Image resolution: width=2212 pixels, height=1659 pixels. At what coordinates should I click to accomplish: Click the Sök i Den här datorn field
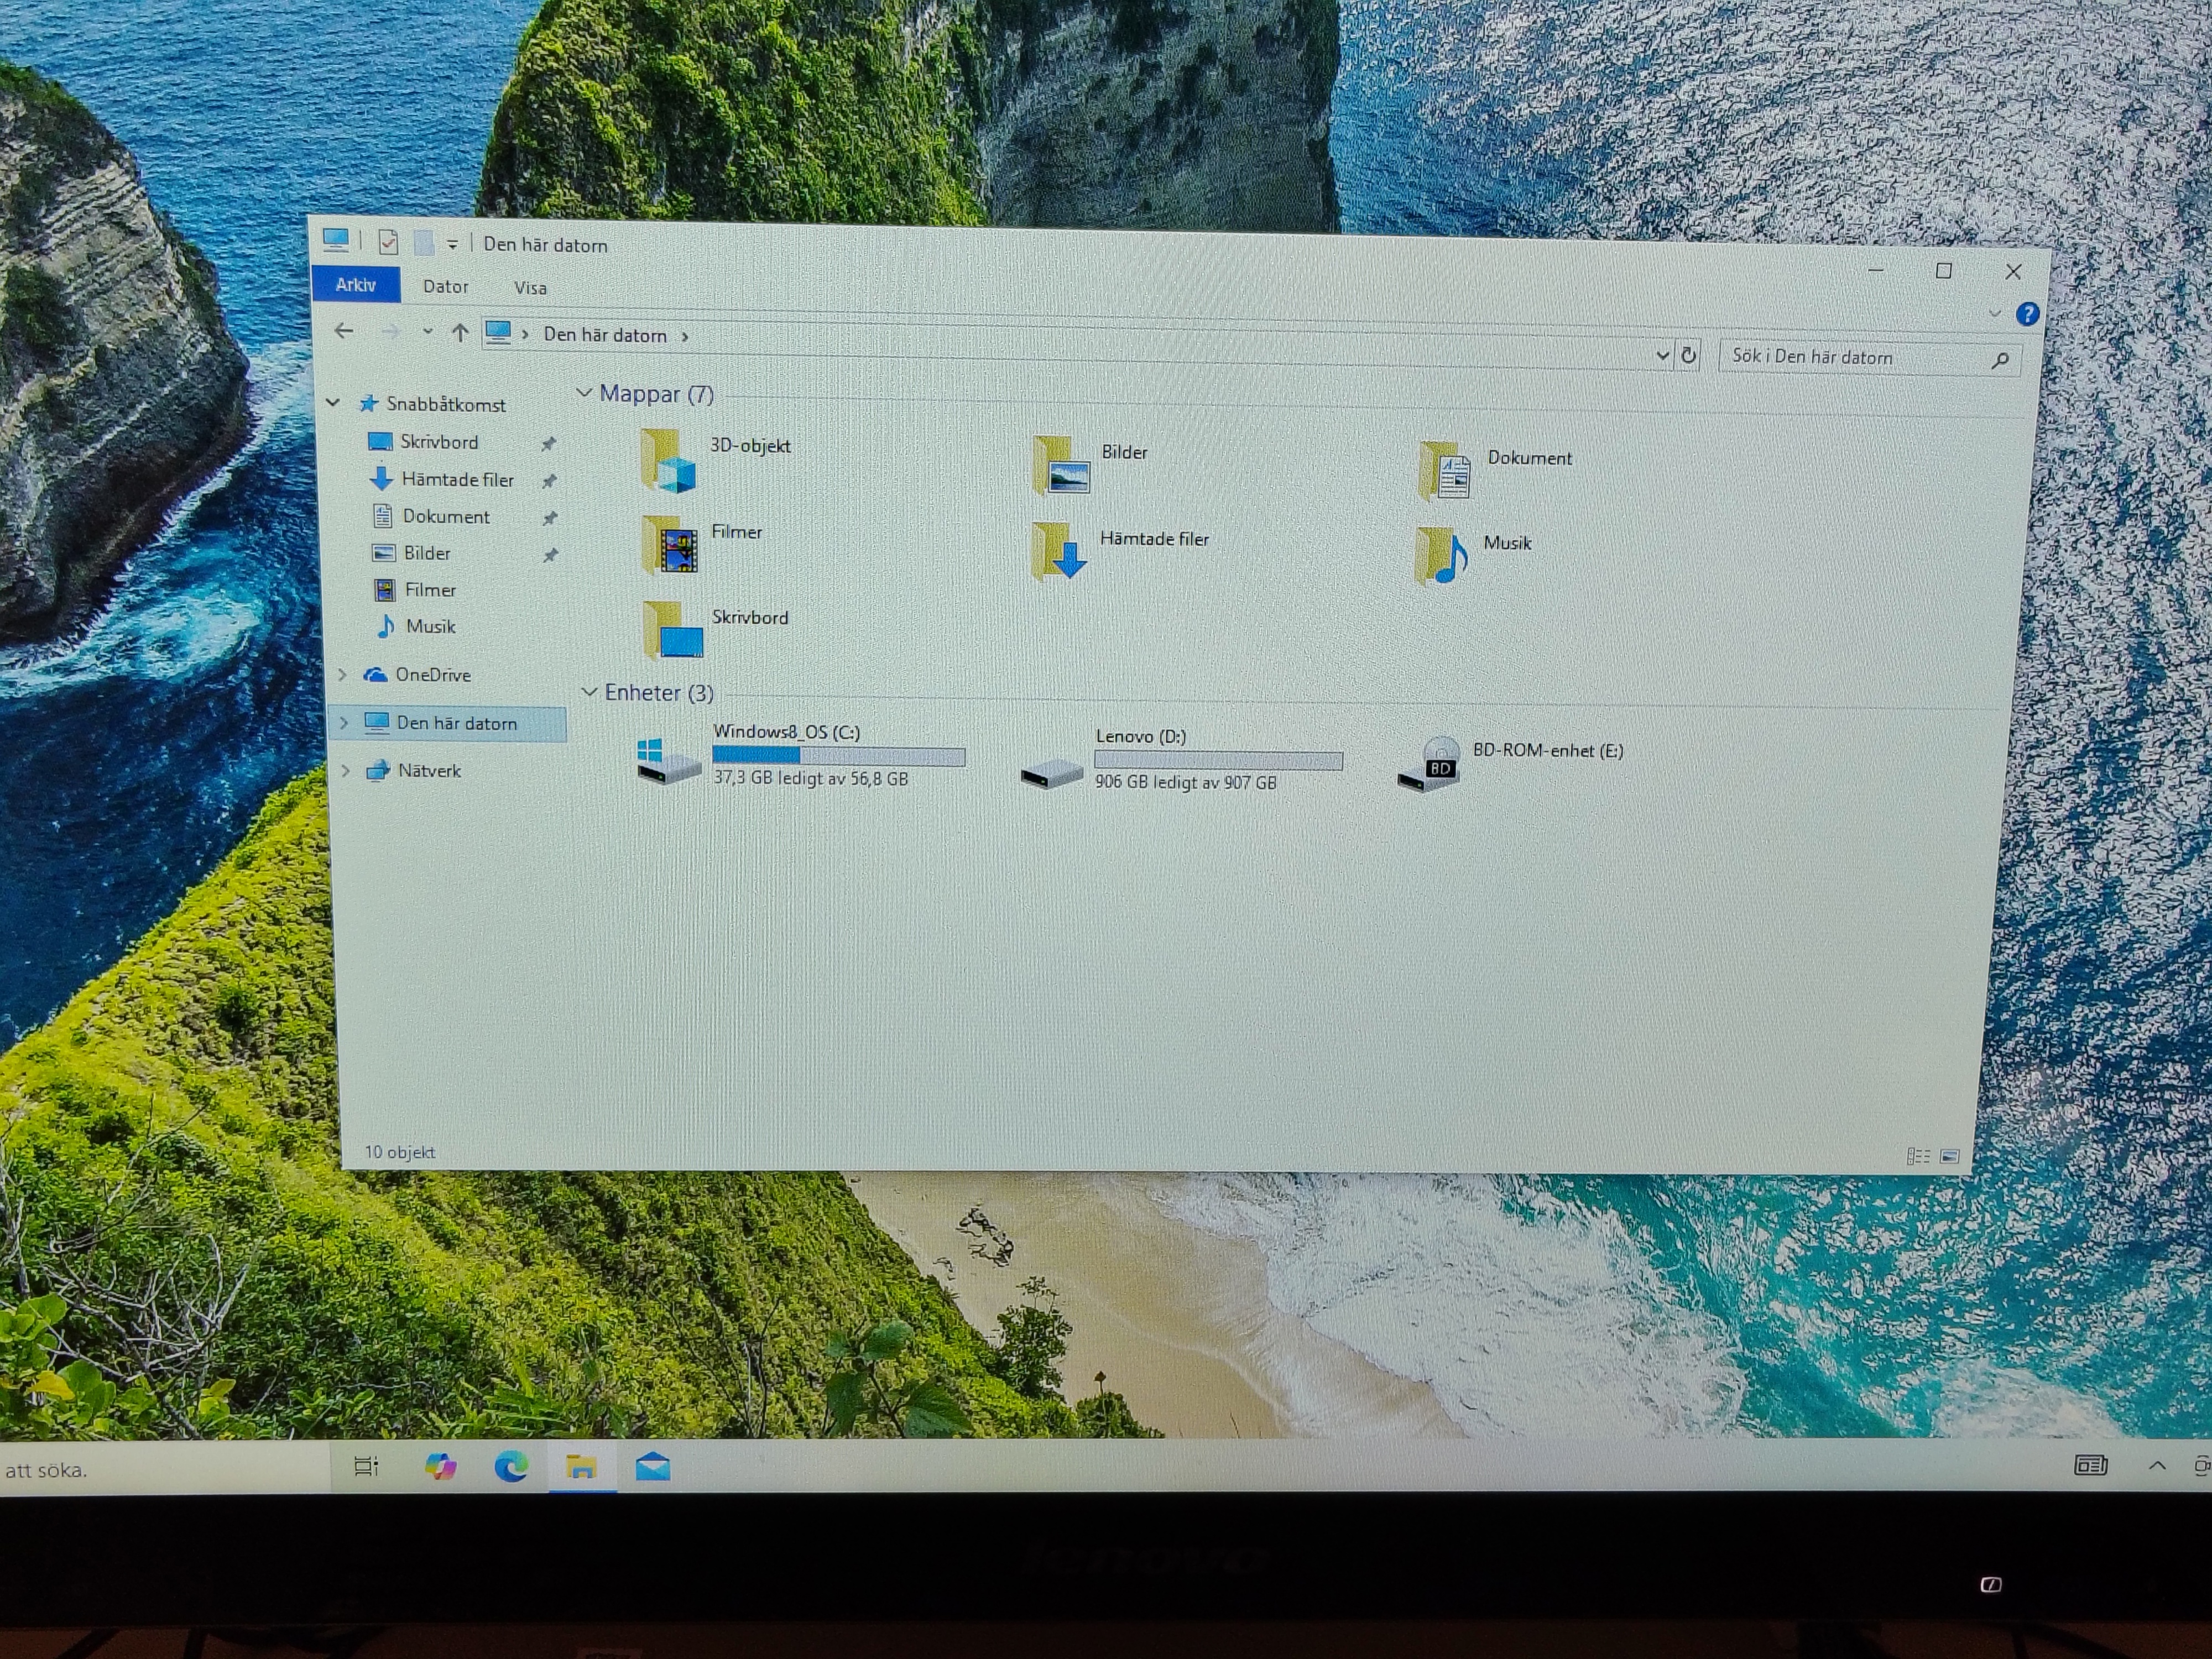click(x=1850, y=357)
